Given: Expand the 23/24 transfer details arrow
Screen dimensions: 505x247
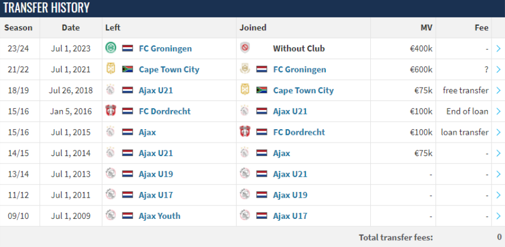Looking at the screenshot, I should (x=498, y=49).
